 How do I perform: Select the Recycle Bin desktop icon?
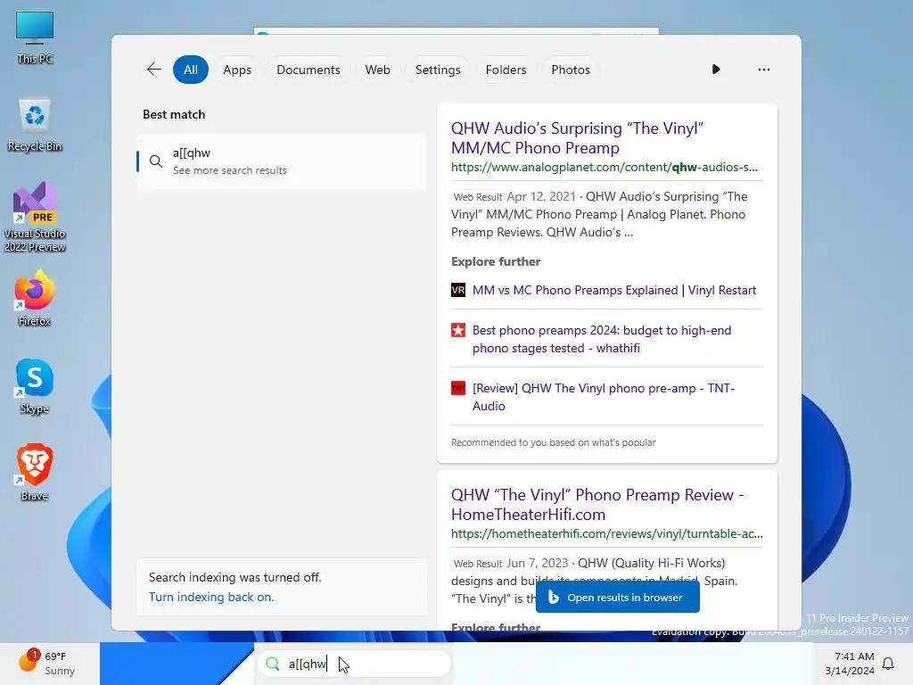click(35, 125)
